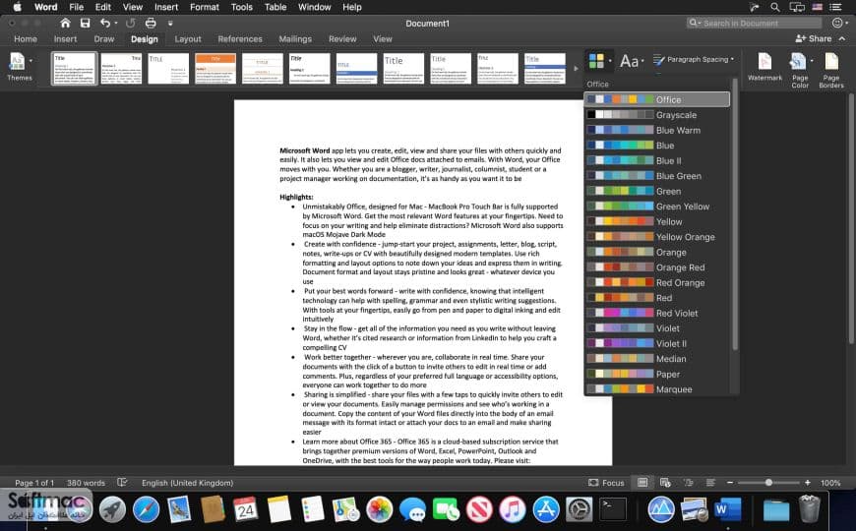Click the Home icon in title bar
The width and height of the screenshot is (856, 531).
point(65,23)
